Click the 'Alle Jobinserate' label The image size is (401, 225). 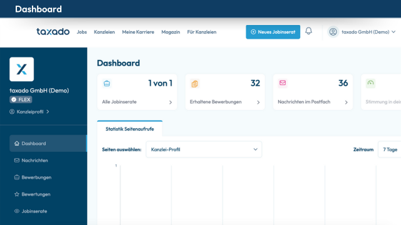pos(119,102)
